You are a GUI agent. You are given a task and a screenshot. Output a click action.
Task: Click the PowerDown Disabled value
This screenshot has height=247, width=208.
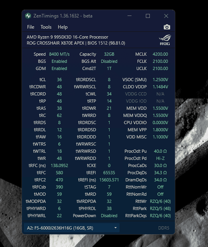[x=109, y=216]
